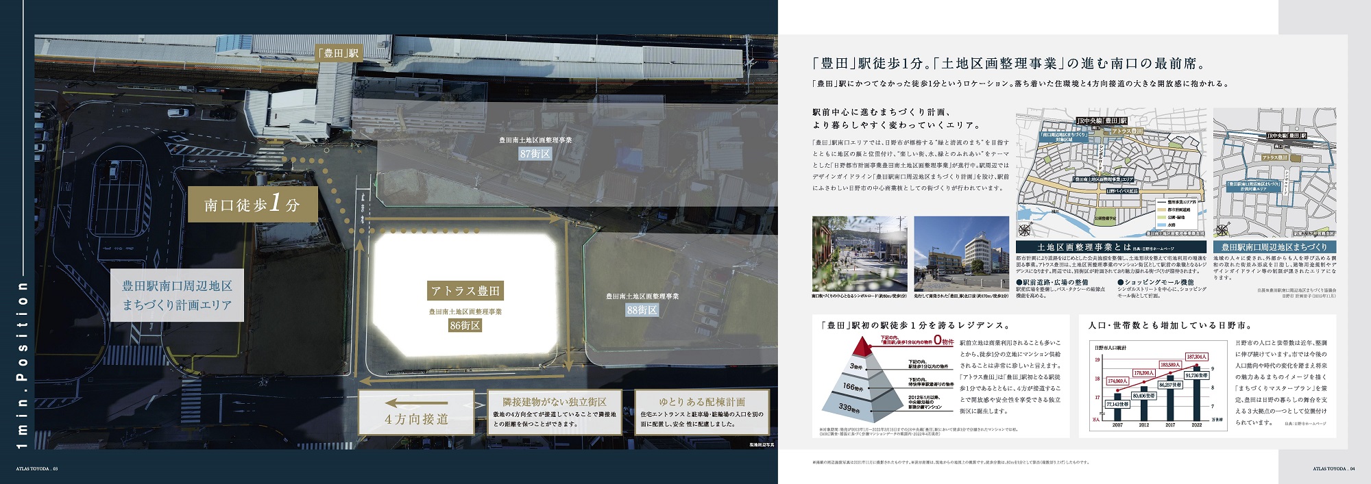Click the 人口・世帯数とも増加している日野市 heading
1371x484 pixels.
click(1169, 326)
